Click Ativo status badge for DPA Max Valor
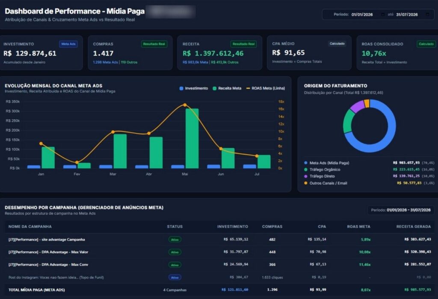This screenshot has height=299, width=438. 175,252
